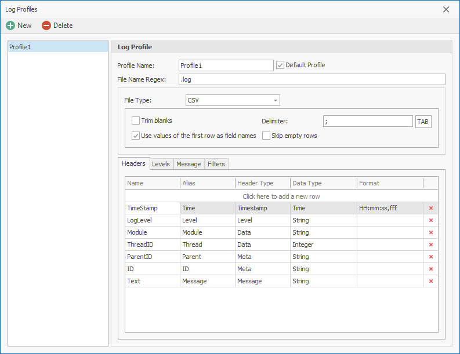Click the red Delete profile icon

coord(46,25)
